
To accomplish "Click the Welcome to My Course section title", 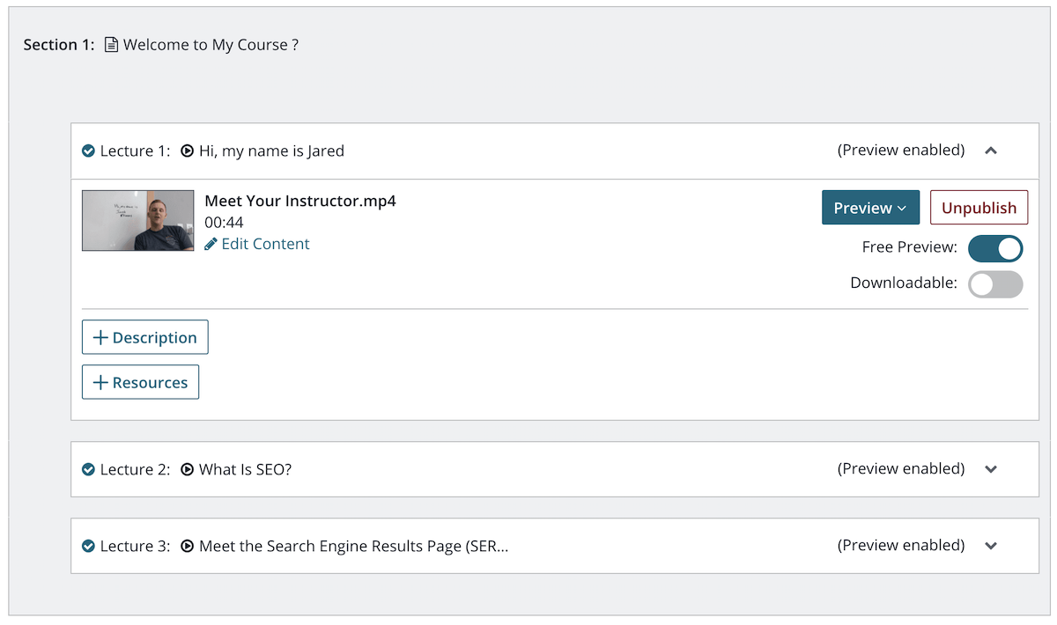I will tap(211, 45).
